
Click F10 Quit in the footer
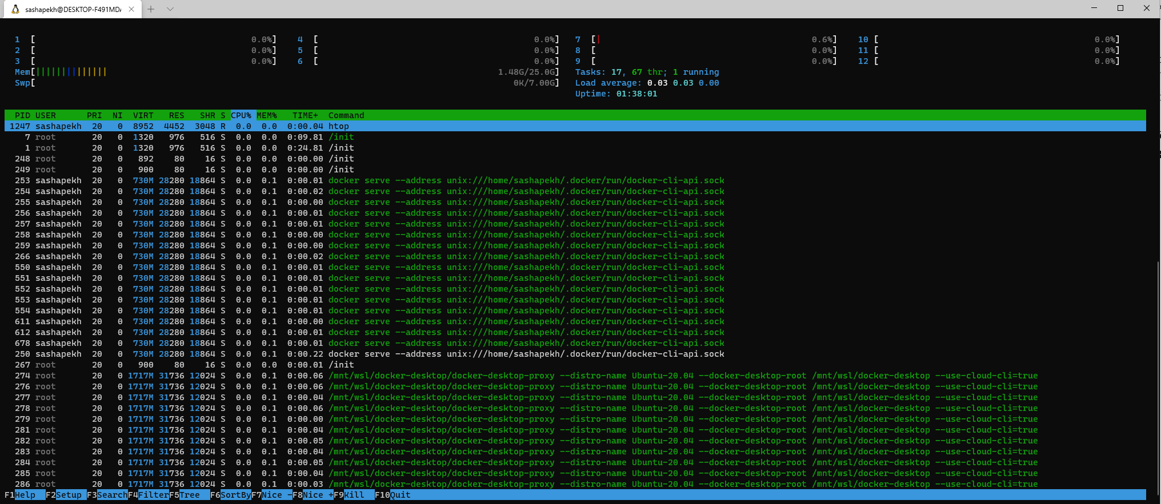pos(393,495)
